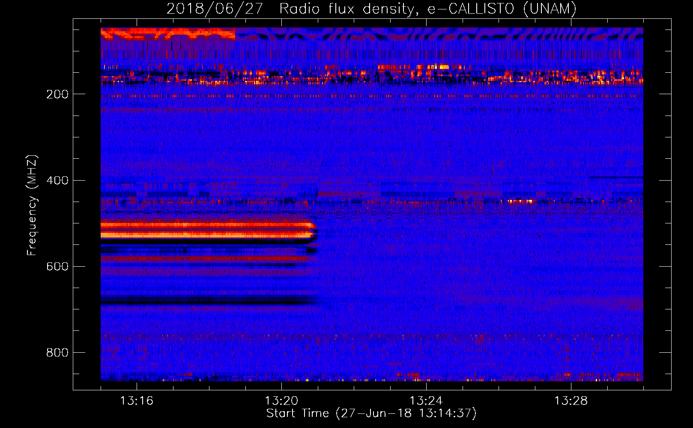Image resolution: width=693 pixels, height=428 pixels.
Task: Click the "Frequency (MHZ)" y-axis label
Action: [32, 205]
